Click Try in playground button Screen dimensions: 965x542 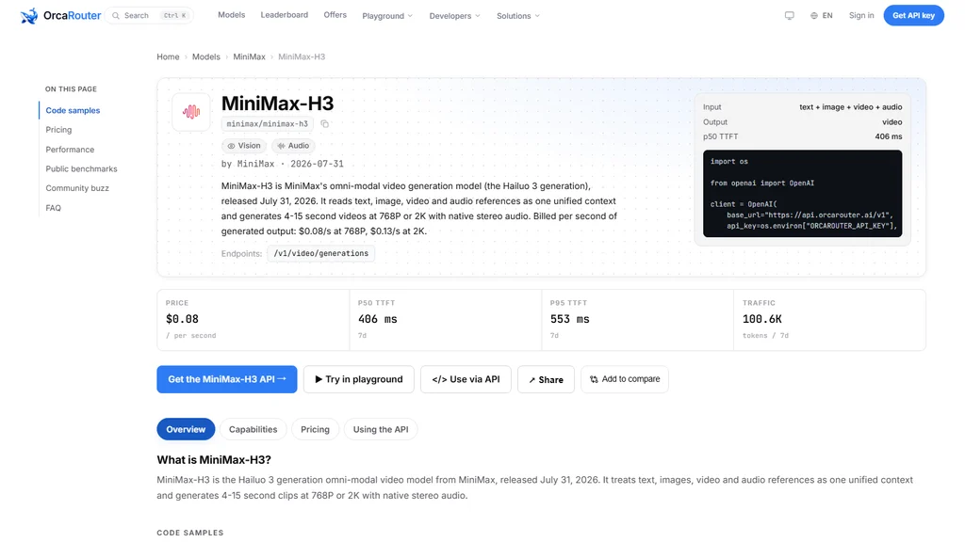click(x=359, y=379)
